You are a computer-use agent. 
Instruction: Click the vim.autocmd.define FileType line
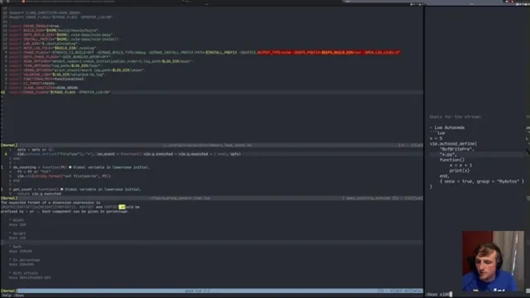click(x=129, y=154)
